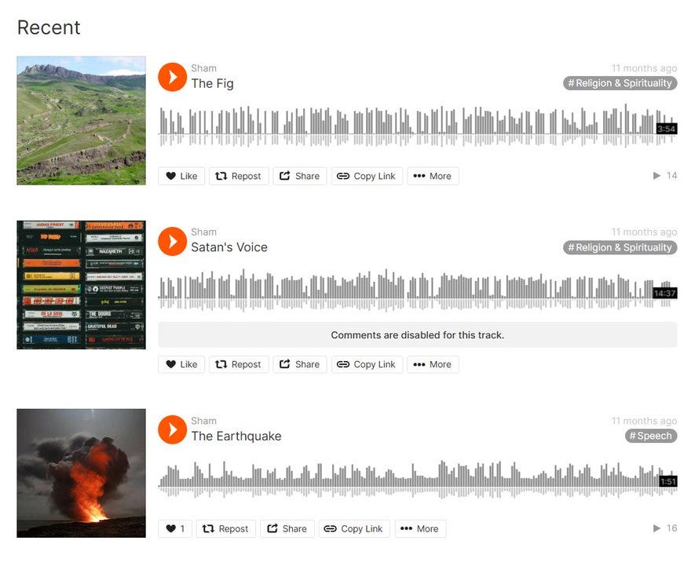Play the track Satan's Voice
The width and height of the screenshot is (691, 570).
172,241
